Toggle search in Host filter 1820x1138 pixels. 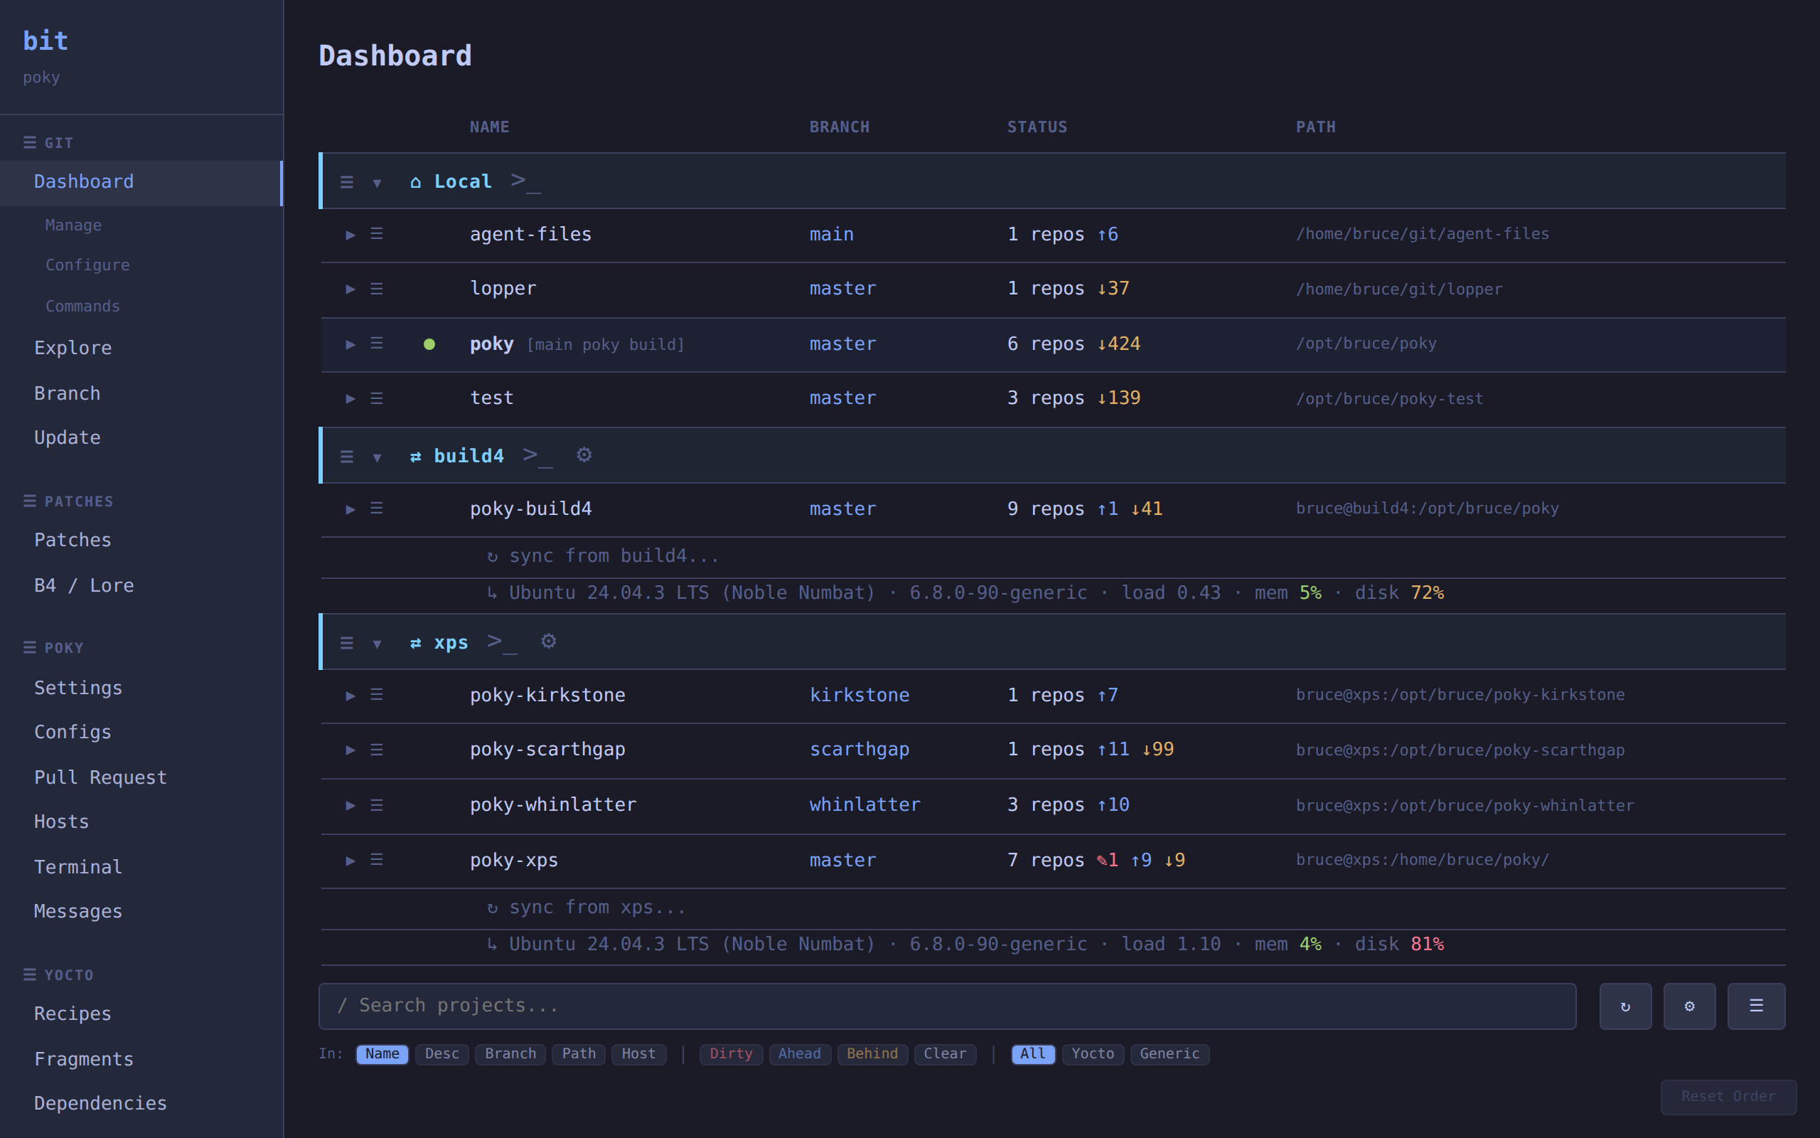click(x=638, y=1053)
